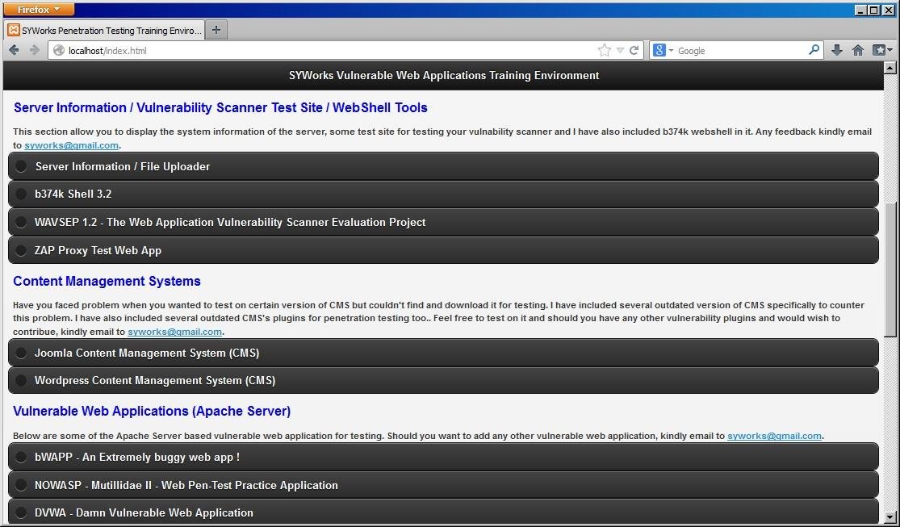Open a new tab with plus button

pos(216,30)
